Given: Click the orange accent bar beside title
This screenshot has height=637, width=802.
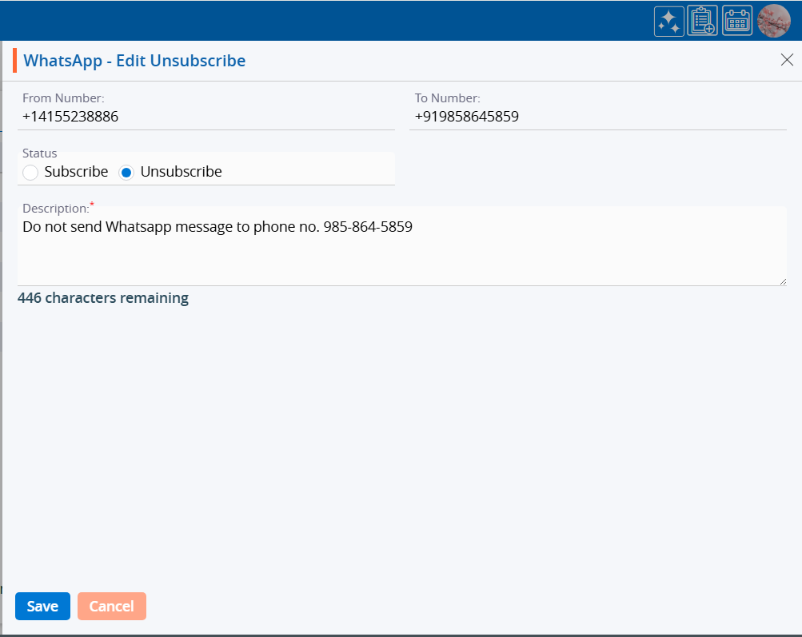Looking at the screenshot, I should point(14,61).
